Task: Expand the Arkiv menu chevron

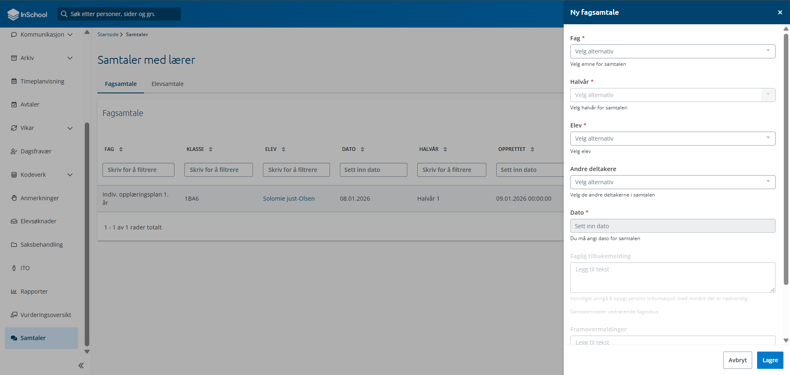Action: (70, 58)
